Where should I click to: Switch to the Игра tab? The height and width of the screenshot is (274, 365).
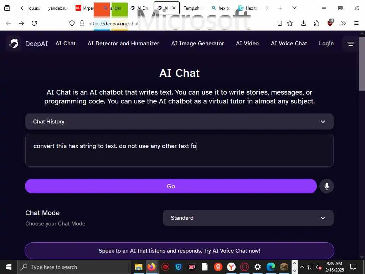click(84, 8)
